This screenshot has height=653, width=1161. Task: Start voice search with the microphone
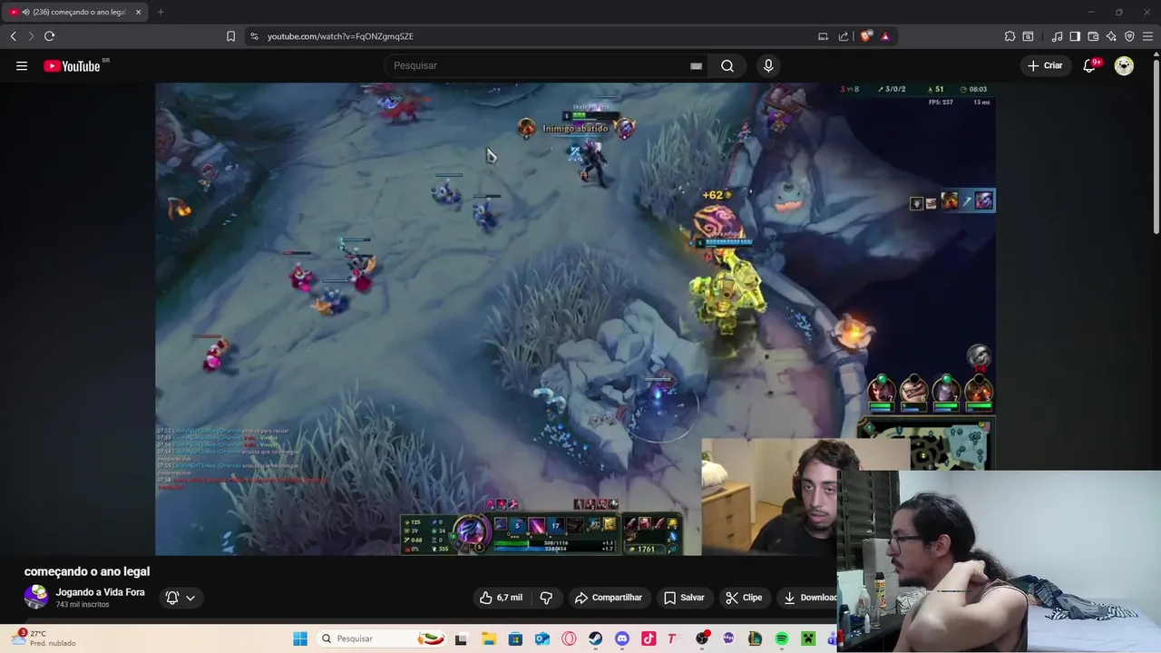768,65
